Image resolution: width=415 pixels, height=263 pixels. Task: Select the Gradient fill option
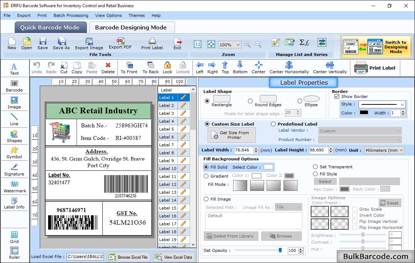point(206,176)
